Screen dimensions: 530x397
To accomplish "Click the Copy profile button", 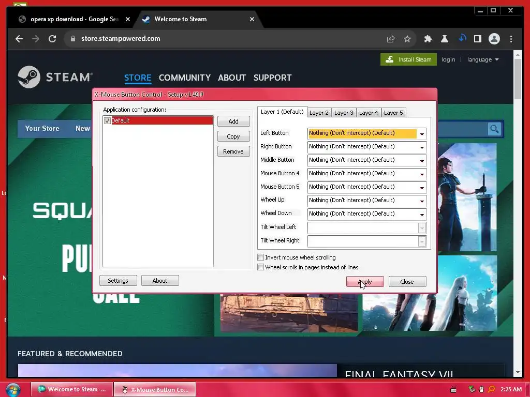I will 233,136.
